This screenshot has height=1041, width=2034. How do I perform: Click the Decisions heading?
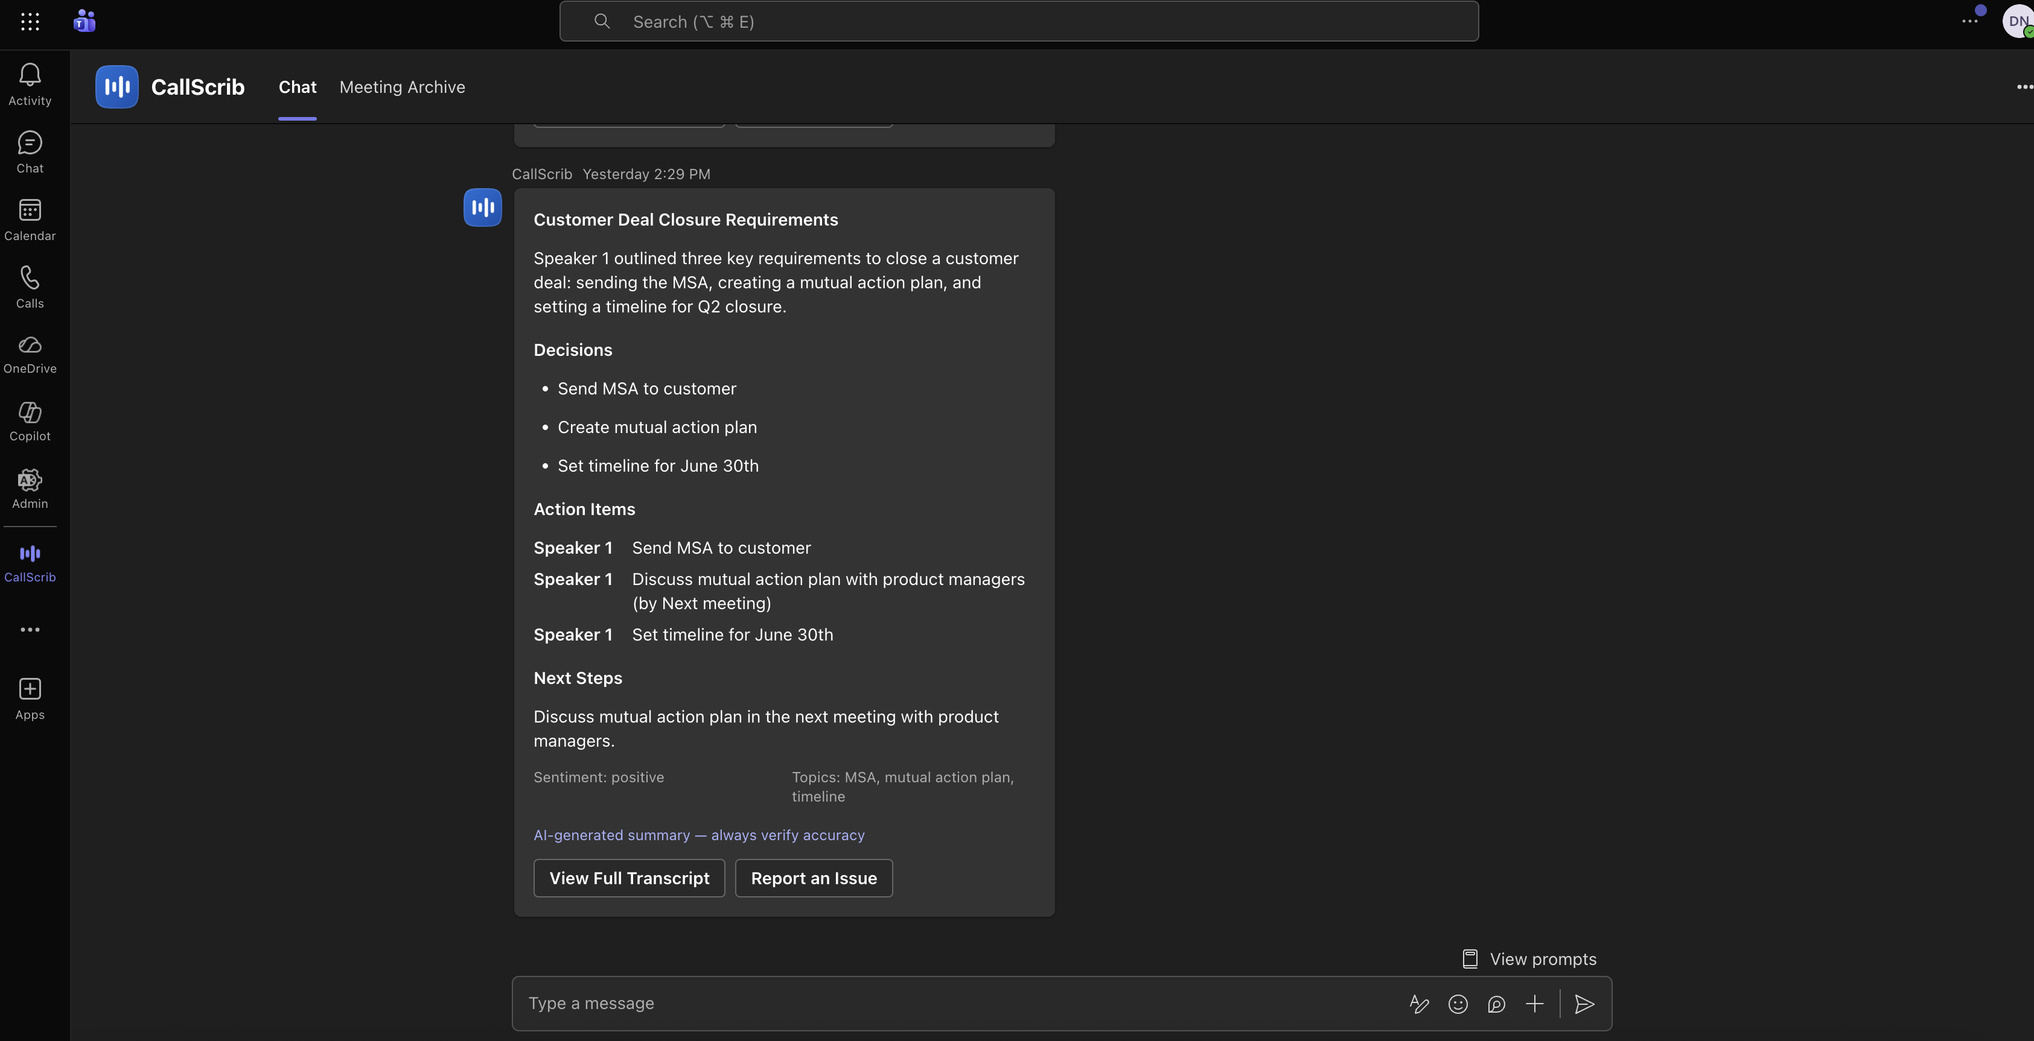(x=572, y=350)
